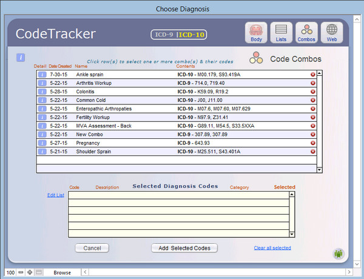Click the green people icon at bottom right
Viewport: 364px width, 279px height.
click(339, 254)
